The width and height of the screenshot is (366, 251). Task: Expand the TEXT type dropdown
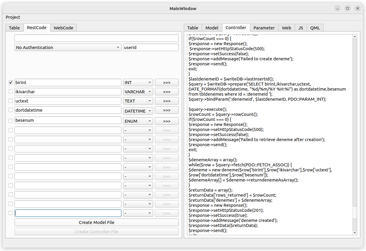point(138,101)
